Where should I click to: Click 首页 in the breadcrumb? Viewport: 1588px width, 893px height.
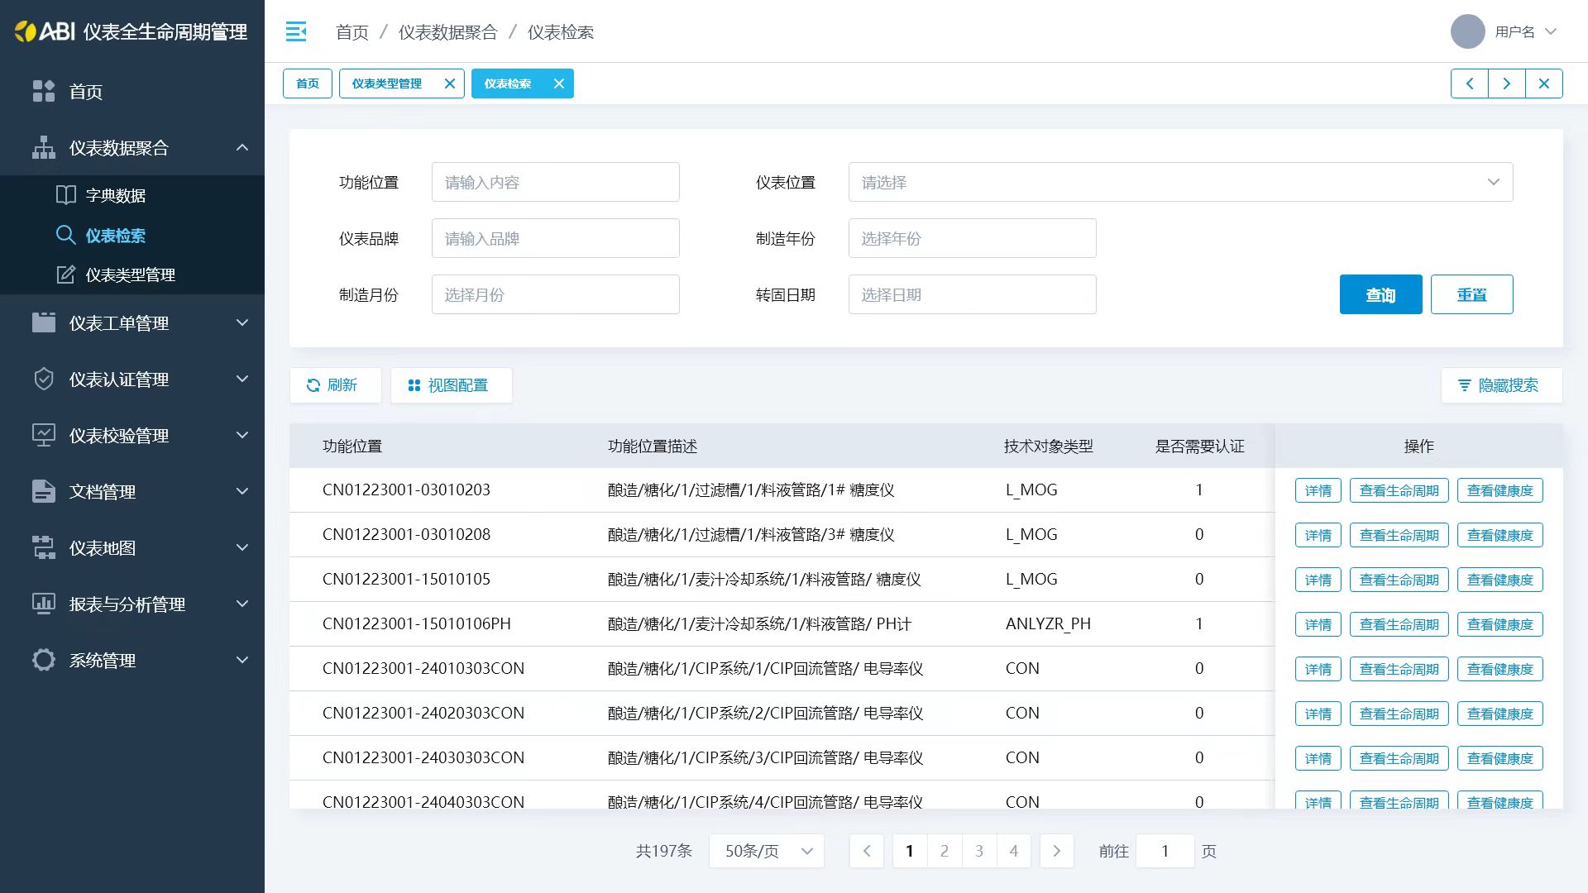point(352,31)
